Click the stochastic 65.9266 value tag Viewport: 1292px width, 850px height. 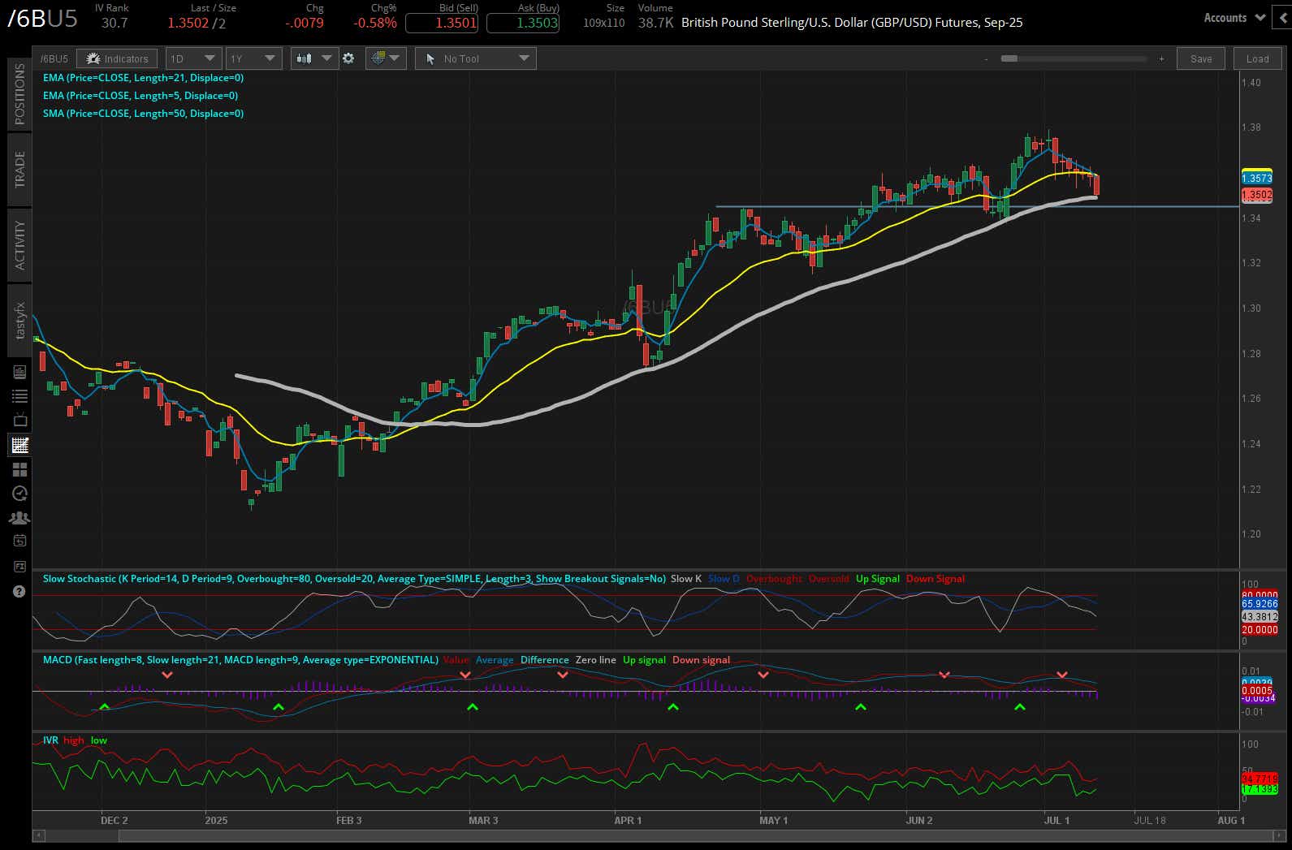coord(1260,604)
